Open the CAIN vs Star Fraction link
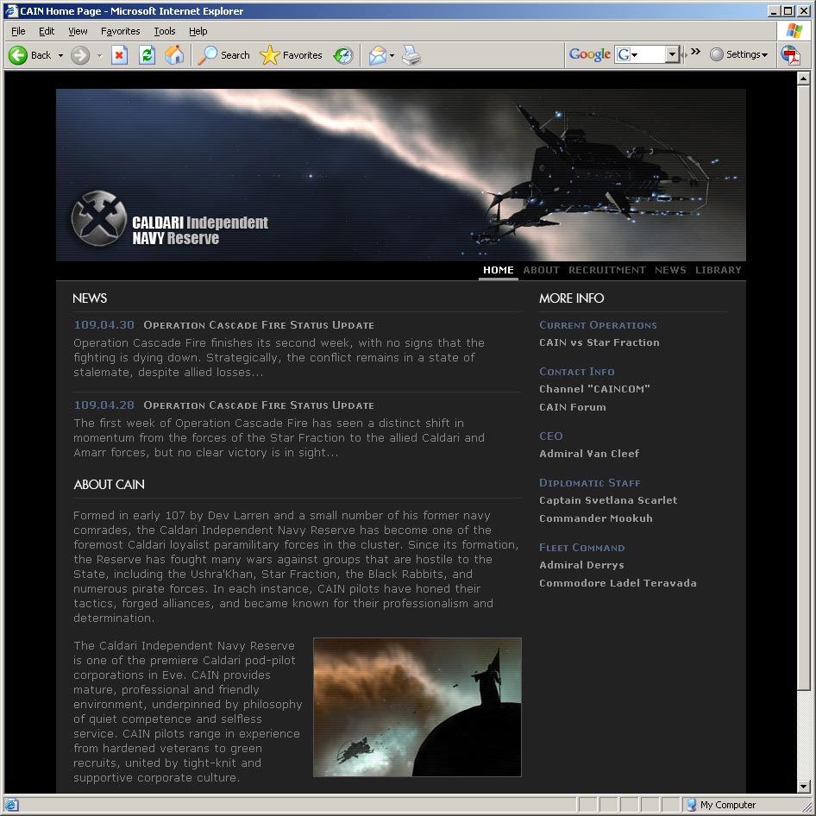This screenshot has height=816, width=816. (x=599, y=342)
